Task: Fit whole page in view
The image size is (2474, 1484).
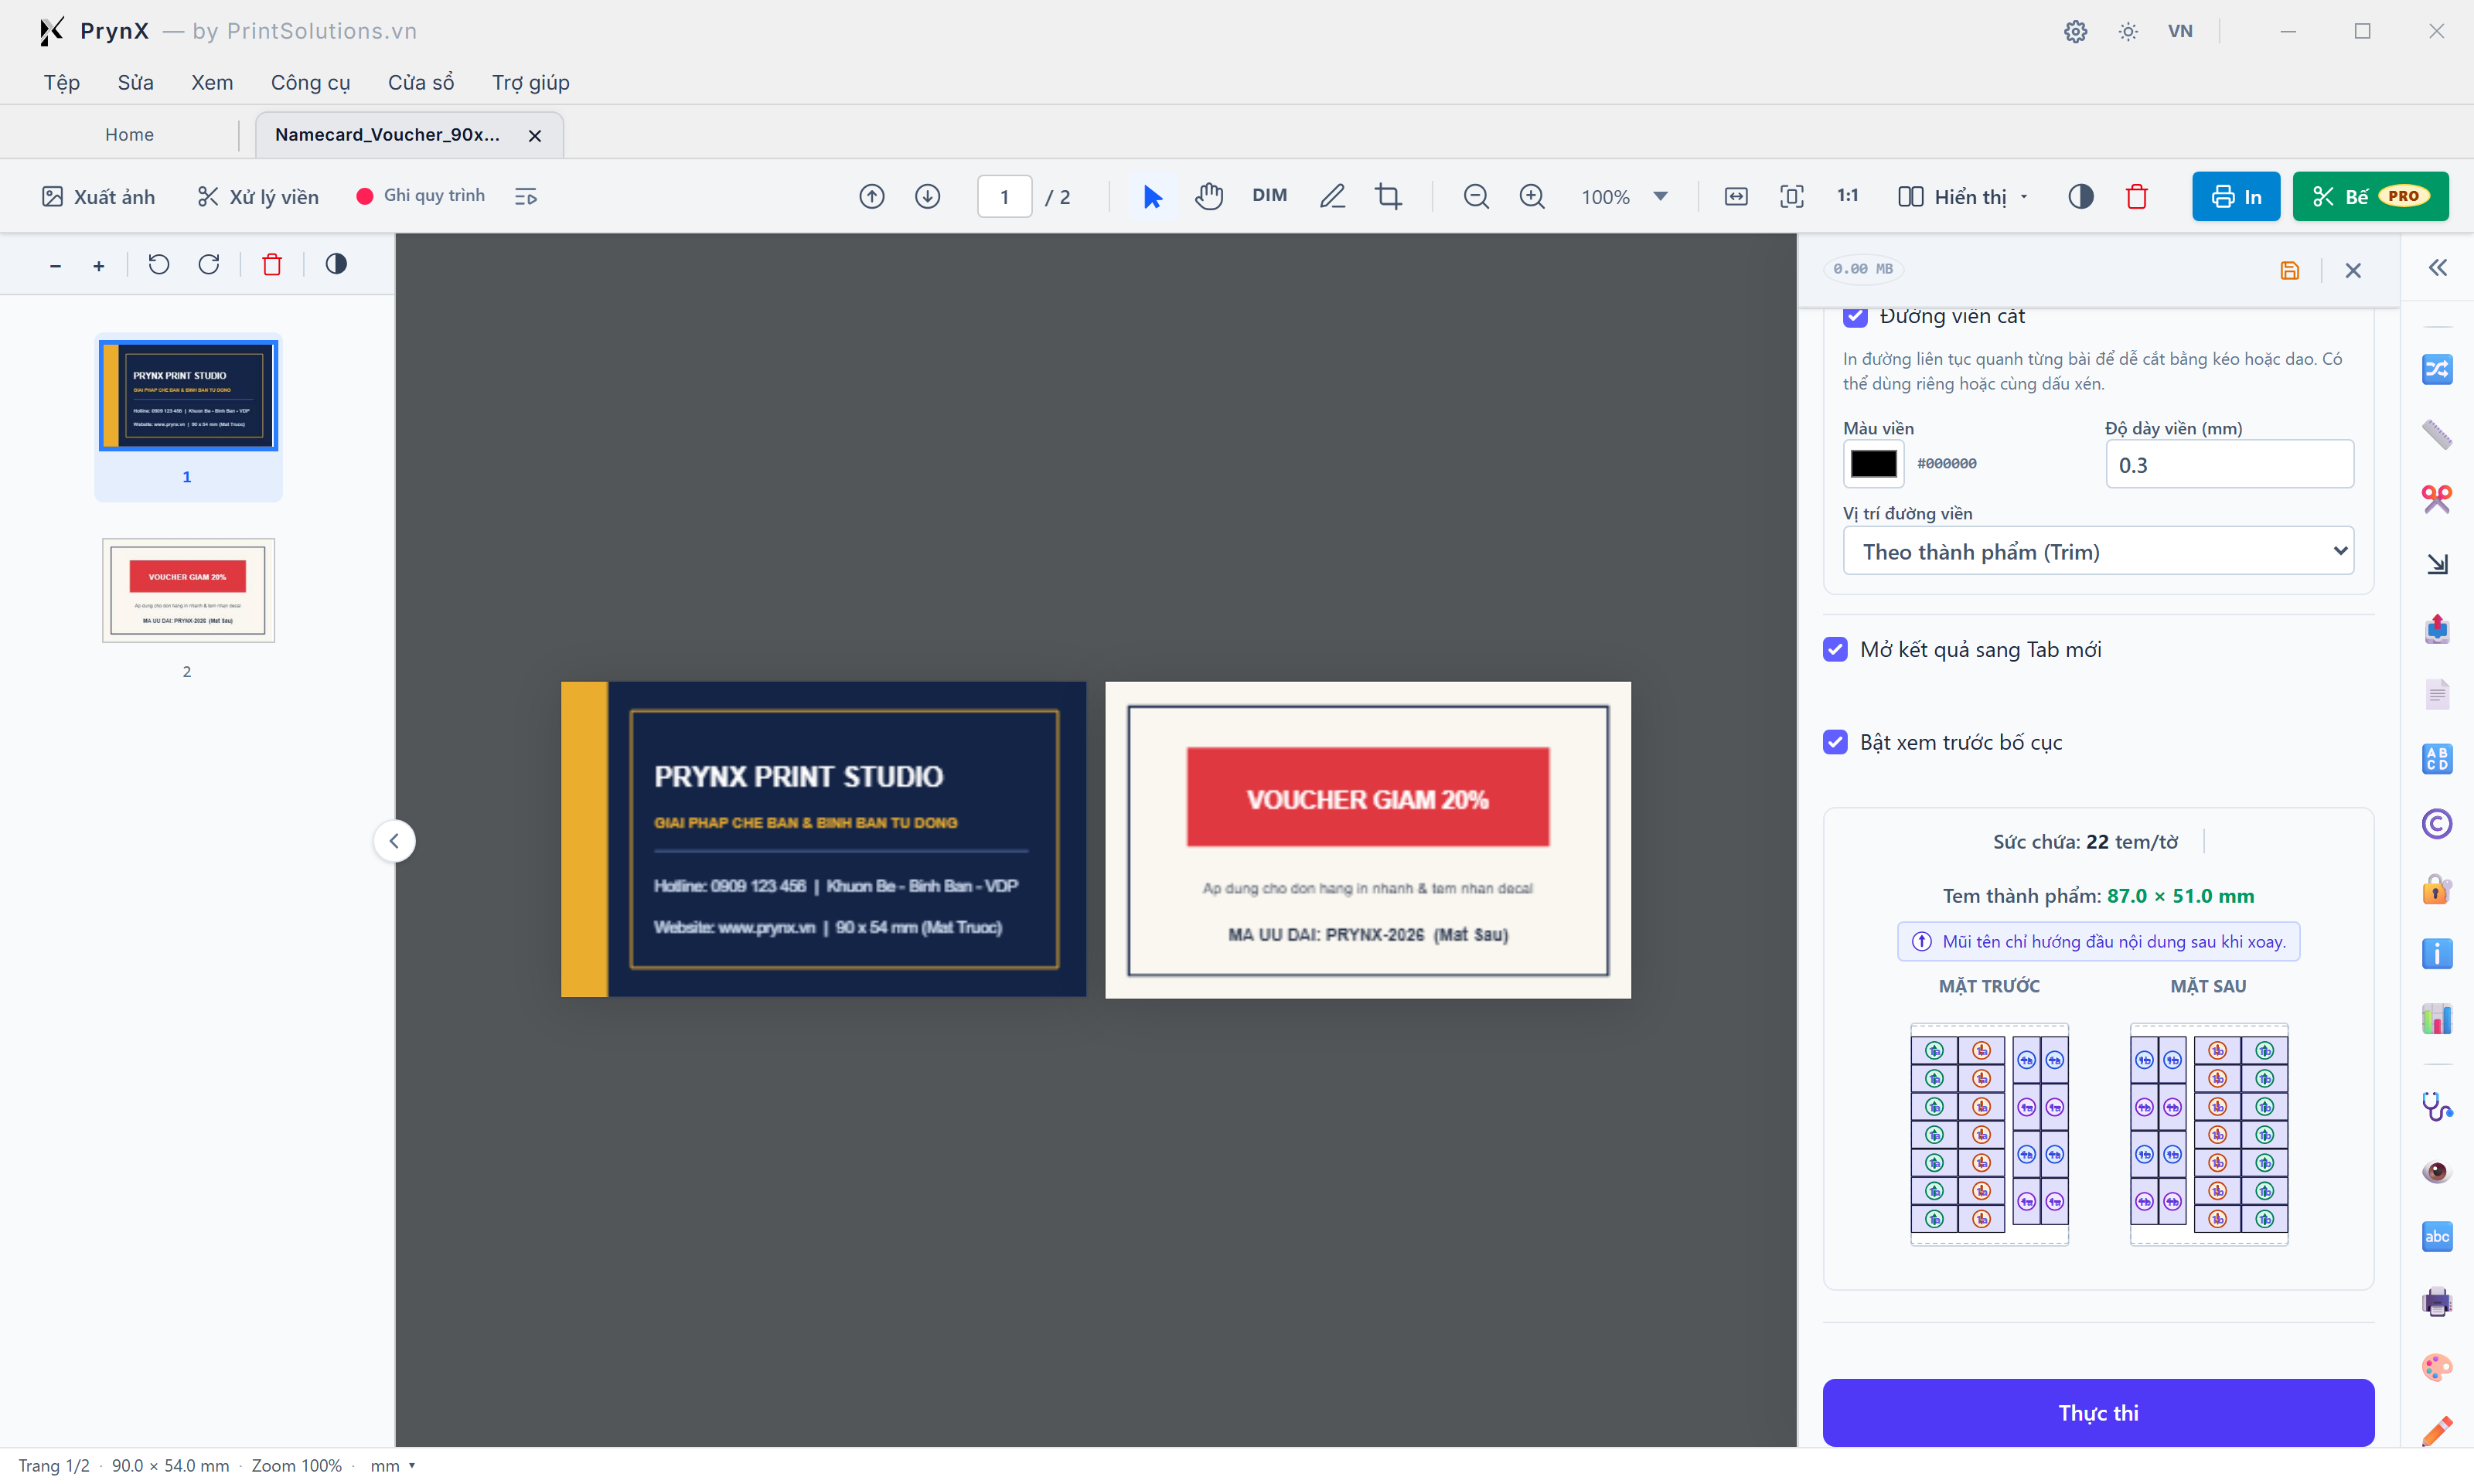Action: (1792, 197)
